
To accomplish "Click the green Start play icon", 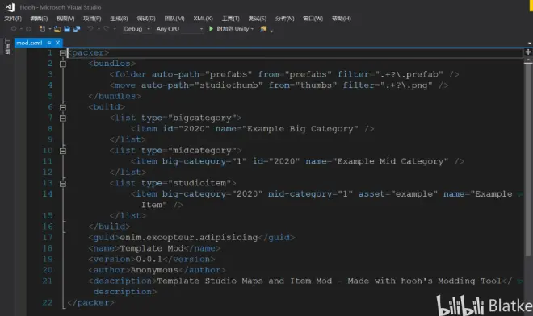I will [x=211, y=29].
